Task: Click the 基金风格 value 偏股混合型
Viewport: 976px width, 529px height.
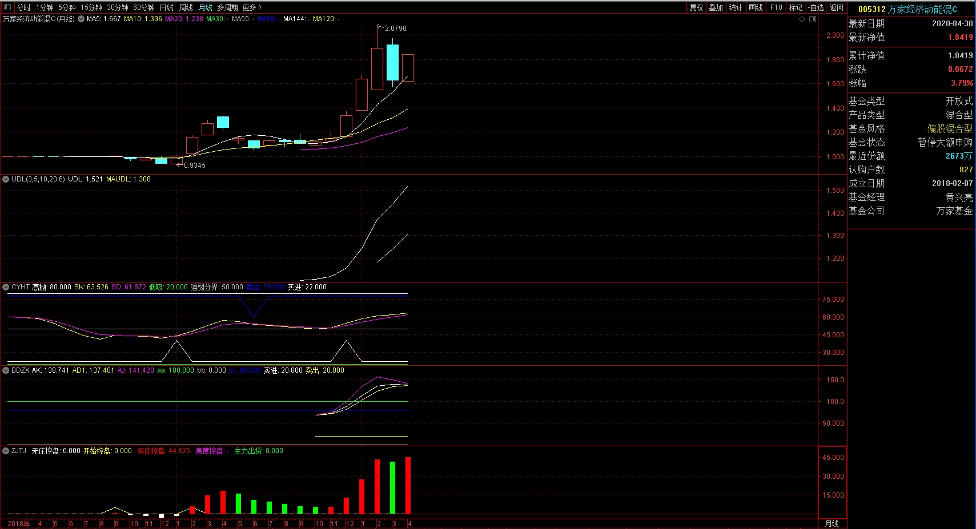Action: click(x=950, y=128)
